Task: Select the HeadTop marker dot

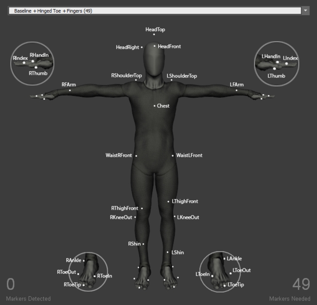Action: pos(154,35)
